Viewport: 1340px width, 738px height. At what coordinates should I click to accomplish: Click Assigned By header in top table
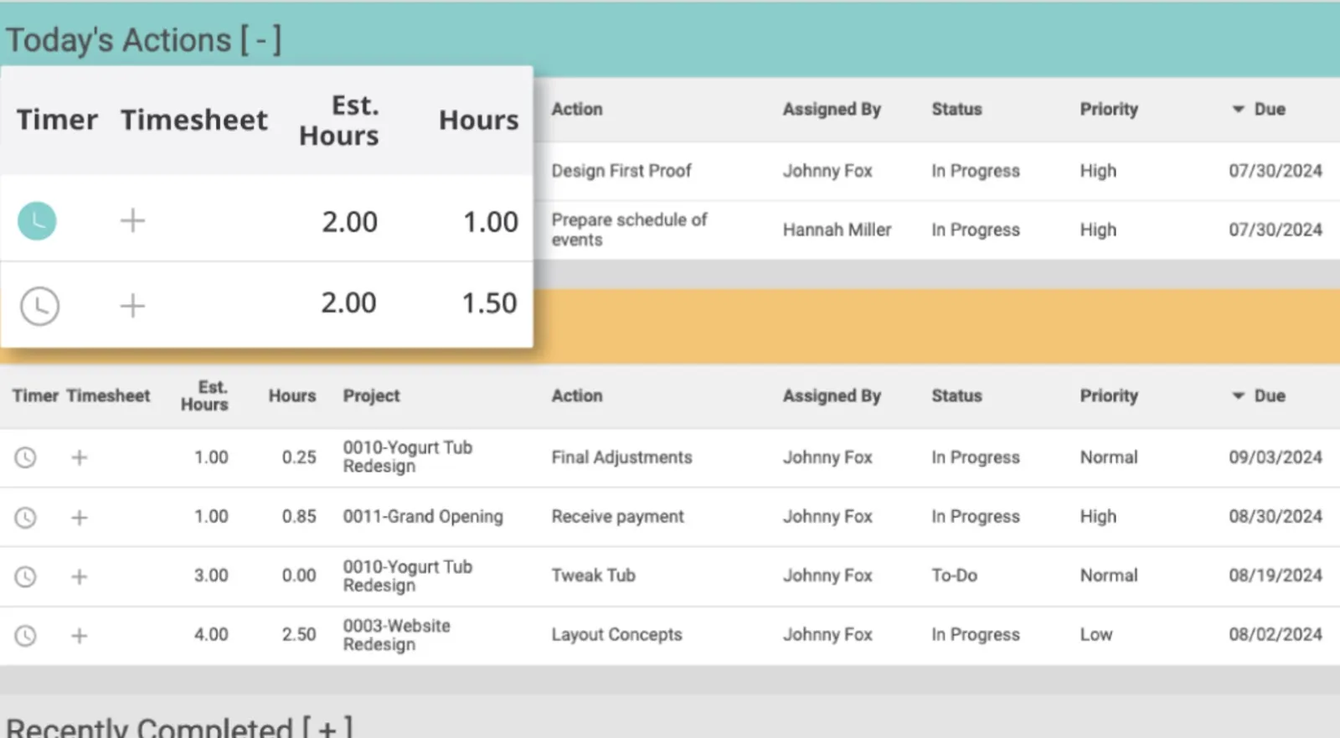[x=832, y=109]
